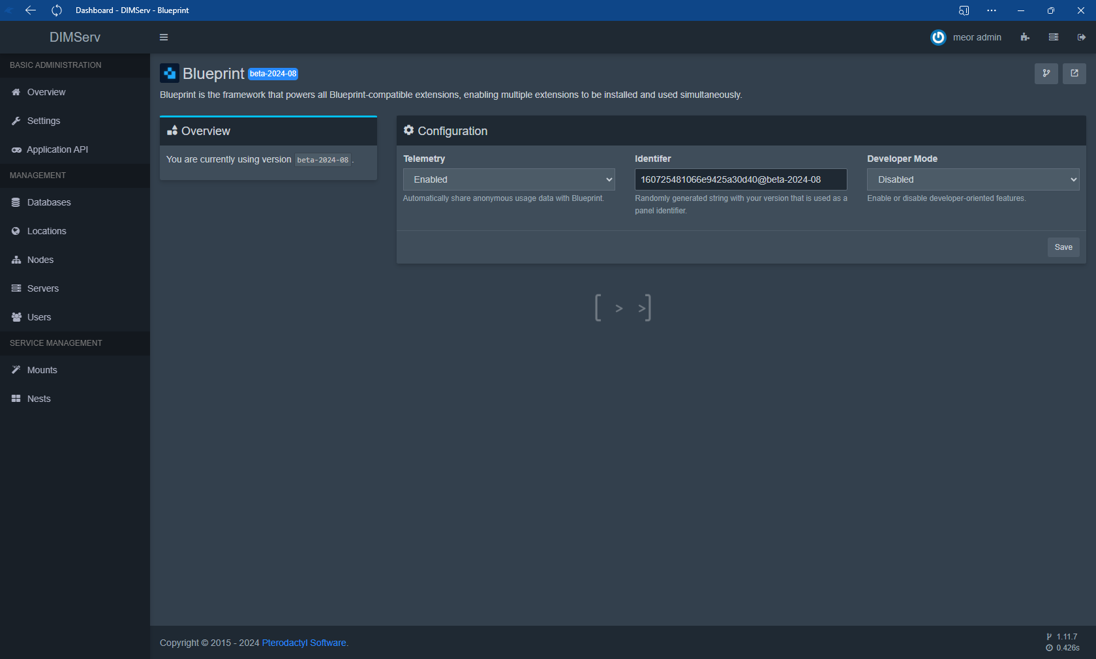Click the Overview panel cubes icon
Image resolution: width=1096 pixels, height=659 pixels.
tap(172, 130)
